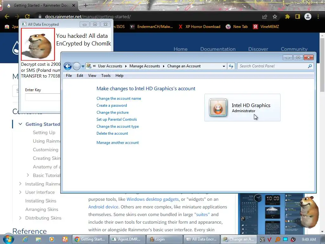
Task: Expand arrow after Manage Accounts breadcrumb
Action: click(x=163, y=66)
